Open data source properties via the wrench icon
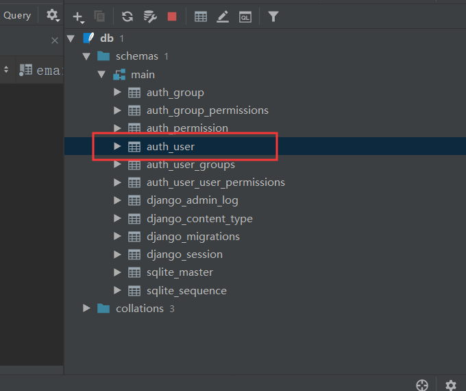The width and height of the screenshot is (466, 391). point(149,16)
